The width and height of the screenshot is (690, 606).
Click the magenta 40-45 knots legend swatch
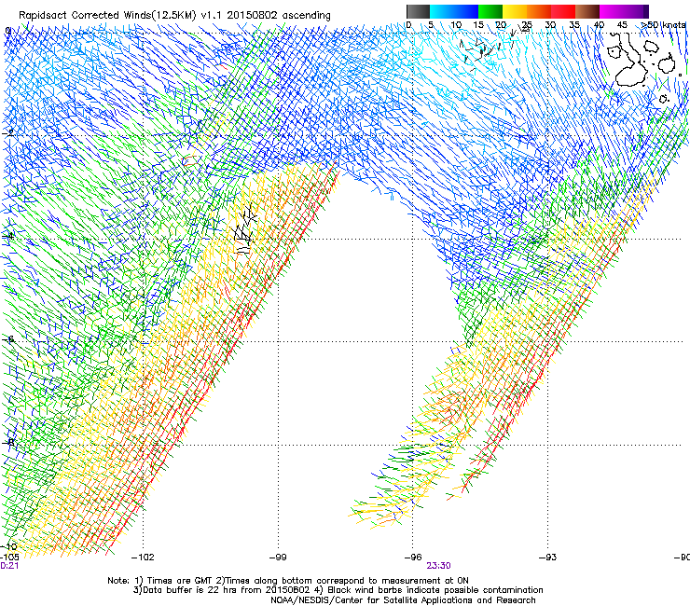tap(612, 11)
